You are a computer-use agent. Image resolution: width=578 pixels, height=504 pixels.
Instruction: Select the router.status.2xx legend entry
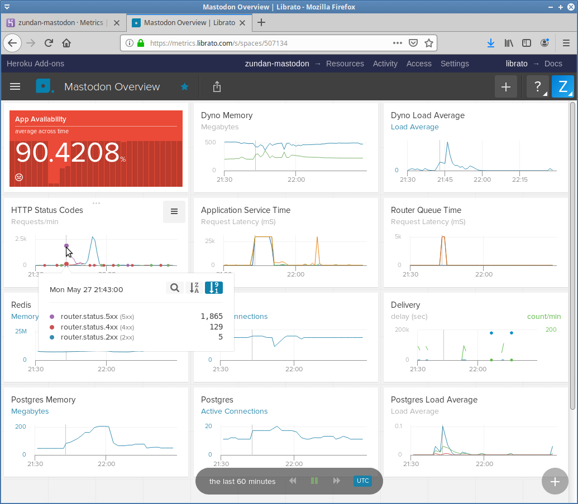[x=136, y=337]
